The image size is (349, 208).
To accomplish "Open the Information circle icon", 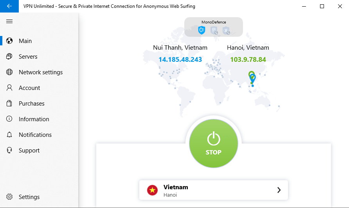I will pyautogui.click(x=9, y=119).
